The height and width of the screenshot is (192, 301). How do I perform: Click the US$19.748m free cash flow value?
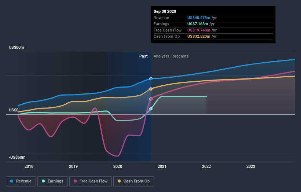tap(199, 30)
